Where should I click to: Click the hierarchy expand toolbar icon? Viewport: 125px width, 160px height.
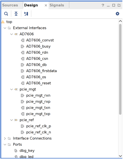point(26,14)
